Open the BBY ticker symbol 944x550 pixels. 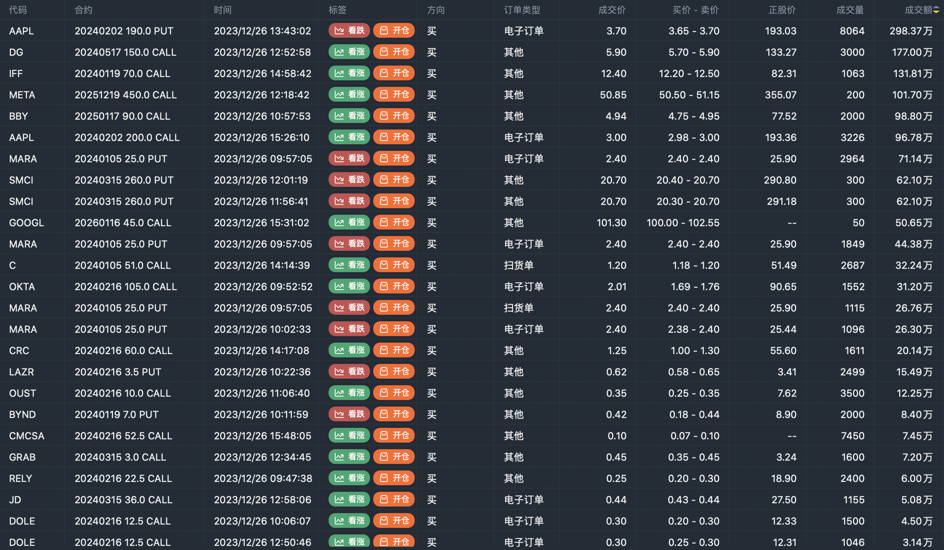18,116
